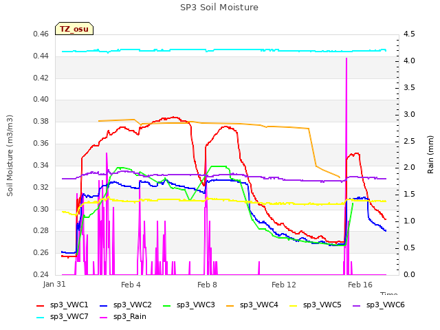The height and width of the screenshot is (330, 440).
Task: Click the 0.24 left axis tick label
Action: pyautogui.click(x=41, y=274)
